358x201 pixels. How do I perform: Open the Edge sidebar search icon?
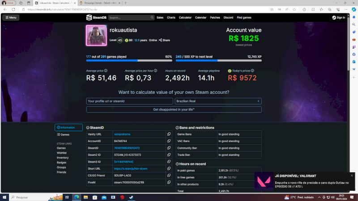[354, 25]
